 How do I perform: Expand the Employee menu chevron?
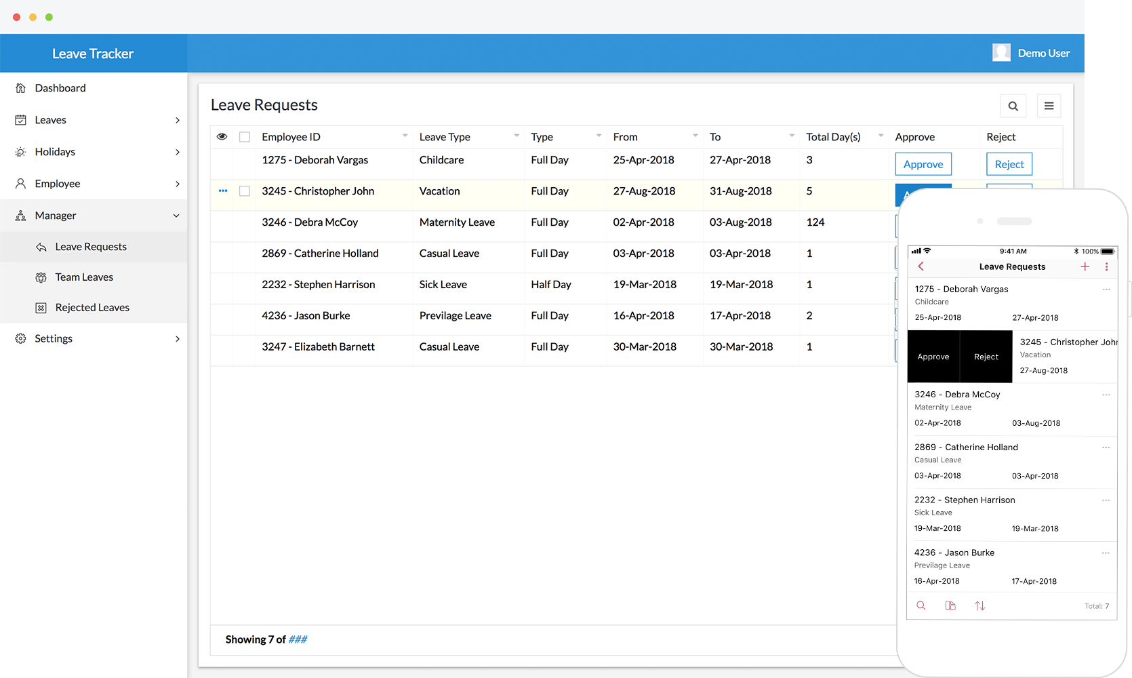point(178,184)
